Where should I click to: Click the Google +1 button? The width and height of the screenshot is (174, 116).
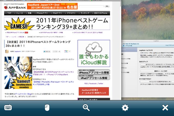tap(66, 51)
